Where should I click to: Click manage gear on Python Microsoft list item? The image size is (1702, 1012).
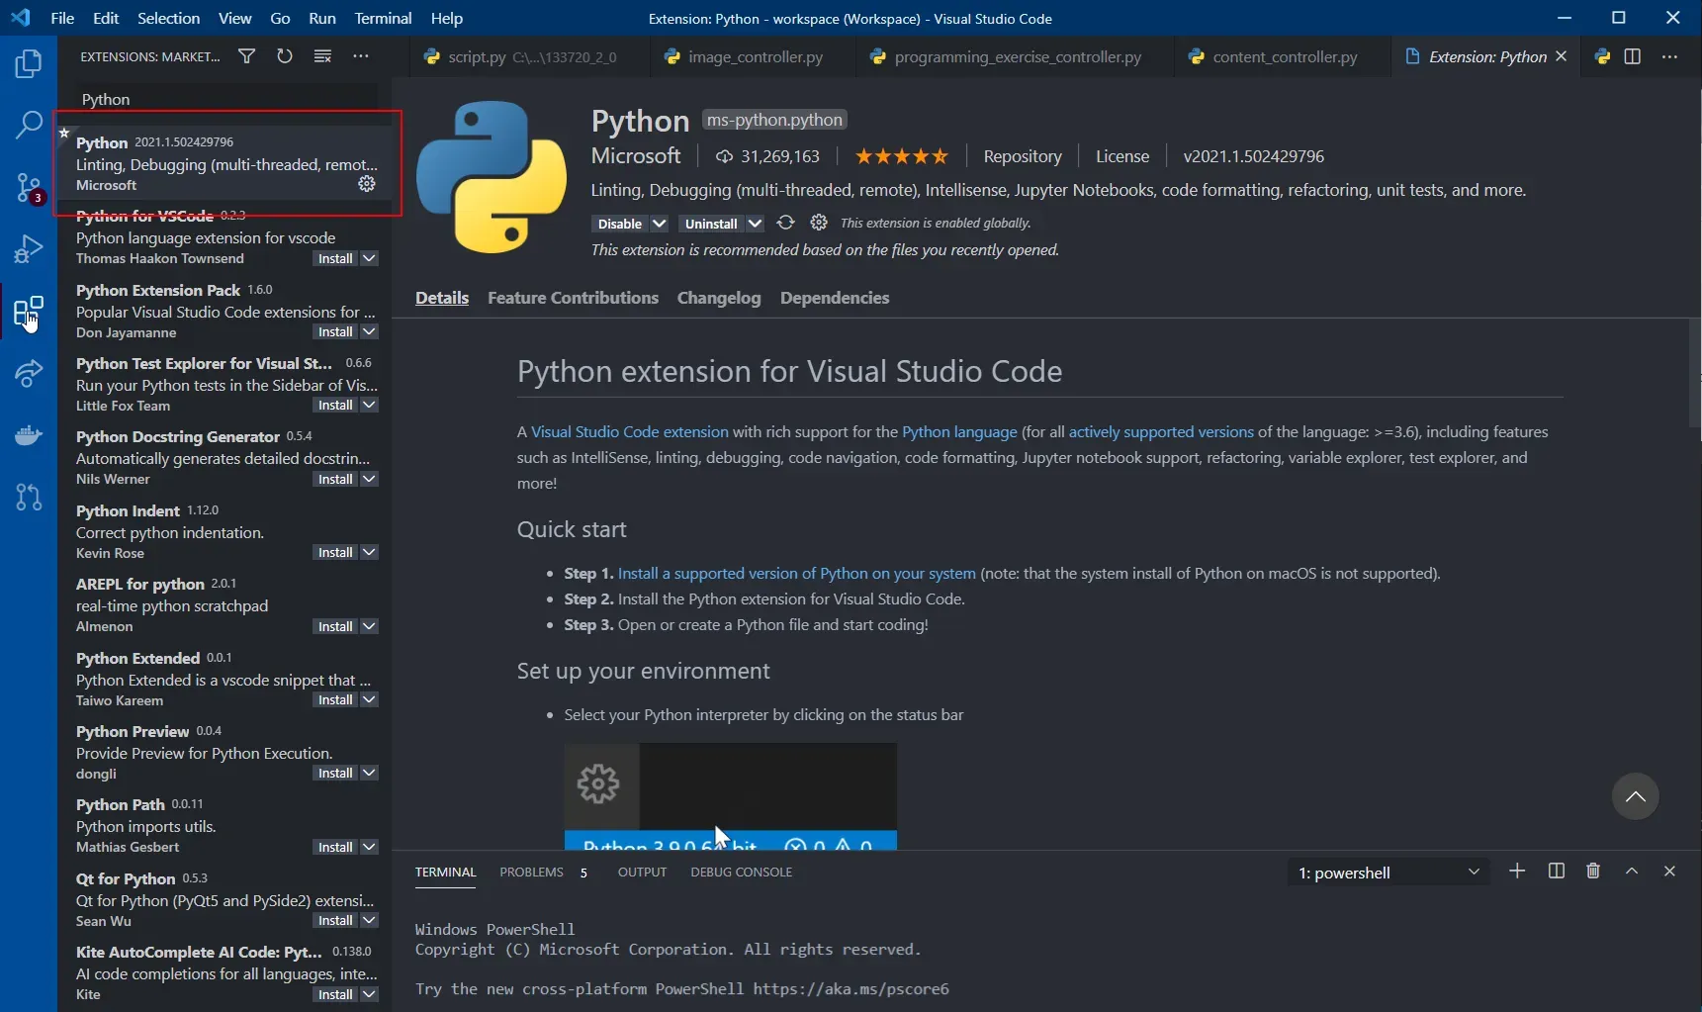pos(367,184)
